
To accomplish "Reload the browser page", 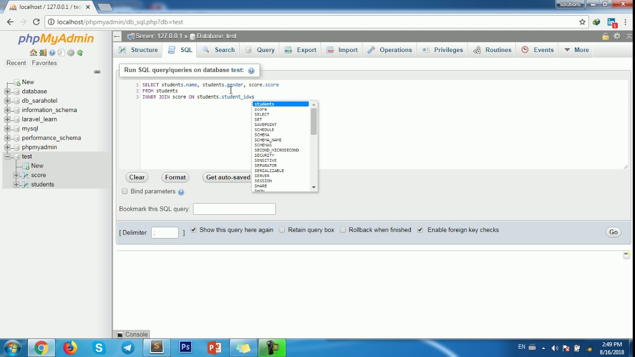I will pyautogui.click(x=36, y=22).
